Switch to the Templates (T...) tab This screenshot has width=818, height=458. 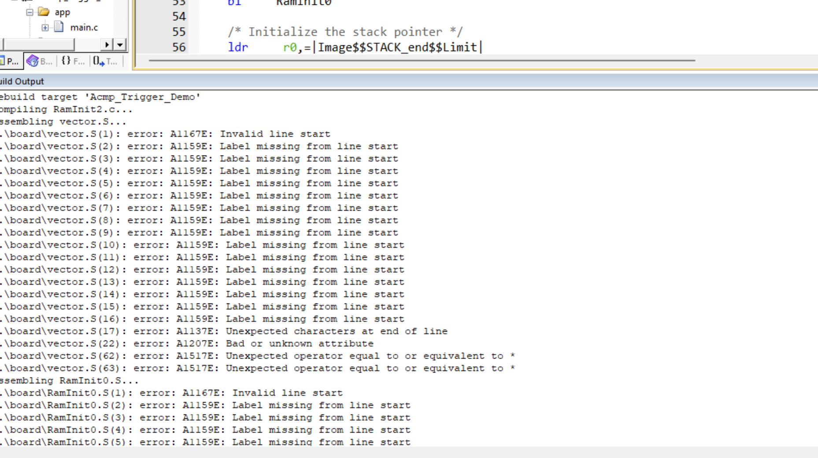(x=105, y=61)
